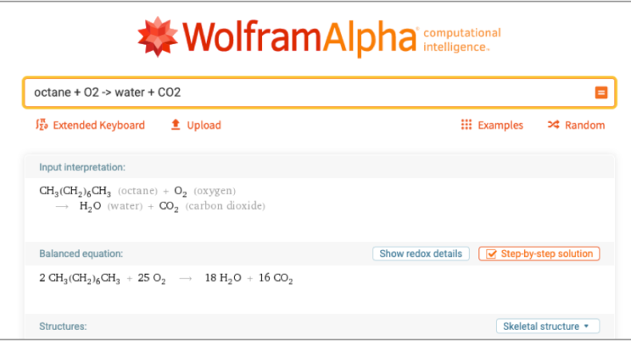Viewport: 631px width, 341px height.
Task: Click the Upload arrow icon
Action: tap(176, 126)
